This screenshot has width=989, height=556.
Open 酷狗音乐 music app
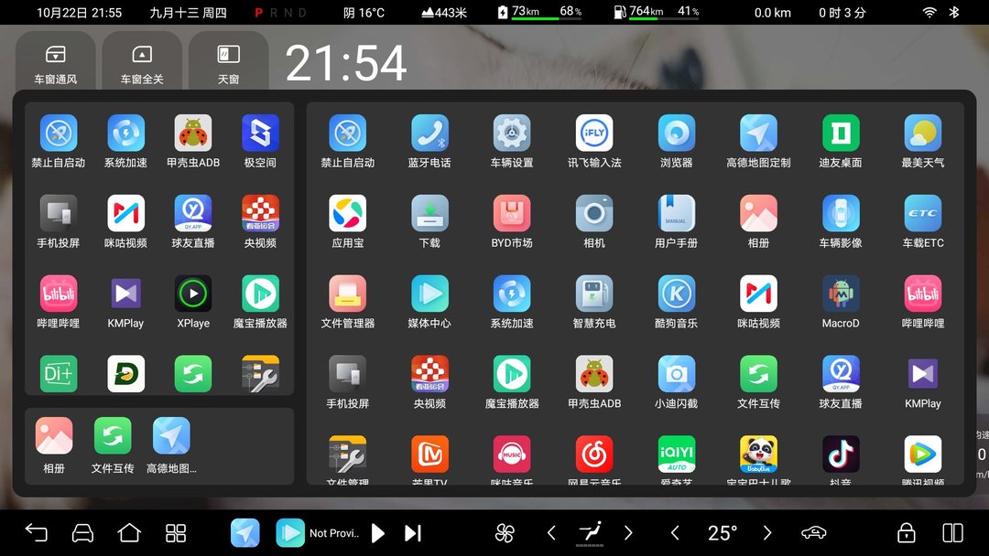[x=676, y=294]
